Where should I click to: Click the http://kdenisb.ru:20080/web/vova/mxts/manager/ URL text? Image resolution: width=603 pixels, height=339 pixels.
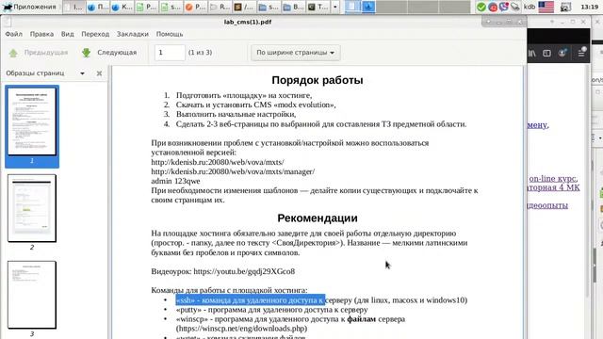coord(233,171)
